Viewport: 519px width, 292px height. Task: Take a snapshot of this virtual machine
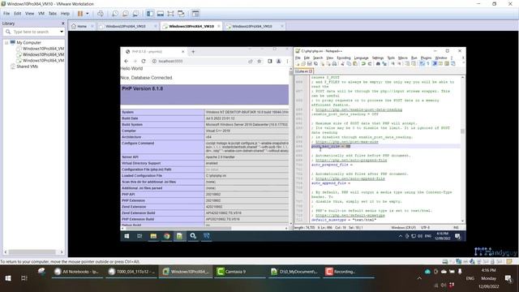pos(115,14)
